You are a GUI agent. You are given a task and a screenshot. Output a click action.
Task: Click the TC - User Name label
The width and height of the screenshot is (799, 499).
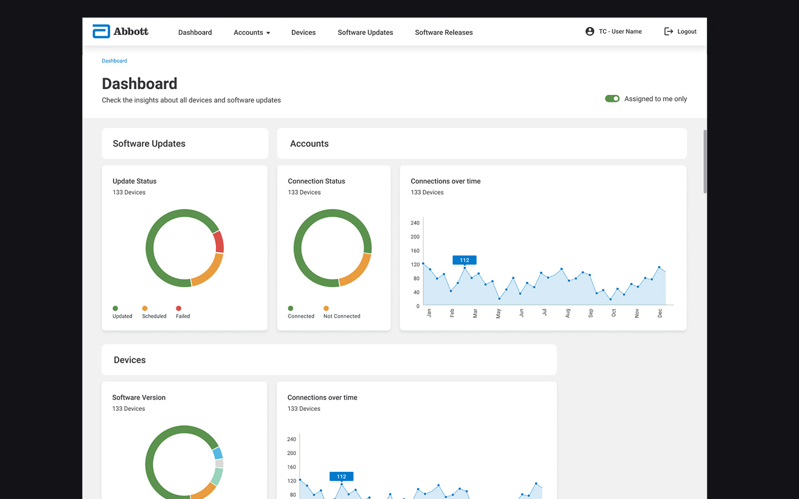click(620, 32)
